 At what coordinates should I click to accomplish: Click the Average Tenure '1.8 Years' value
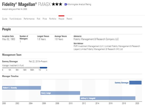tap(59, 39)
